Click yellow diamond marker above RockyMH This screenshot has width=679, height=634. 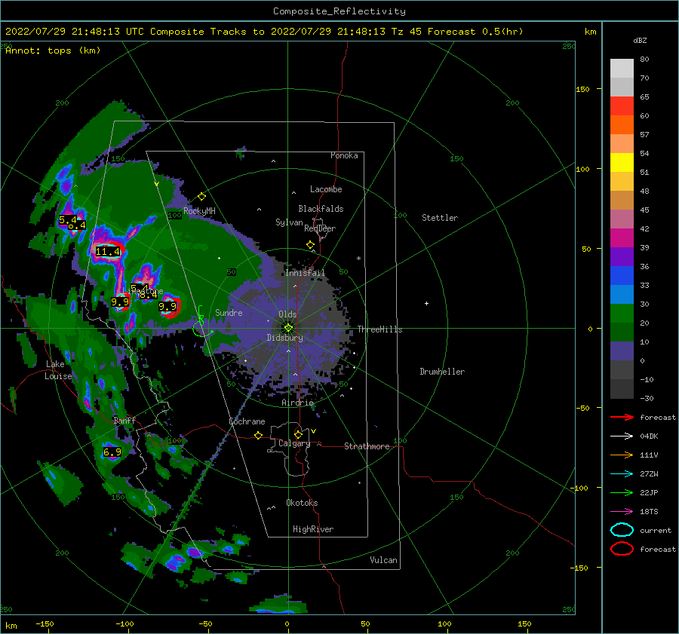201,197
